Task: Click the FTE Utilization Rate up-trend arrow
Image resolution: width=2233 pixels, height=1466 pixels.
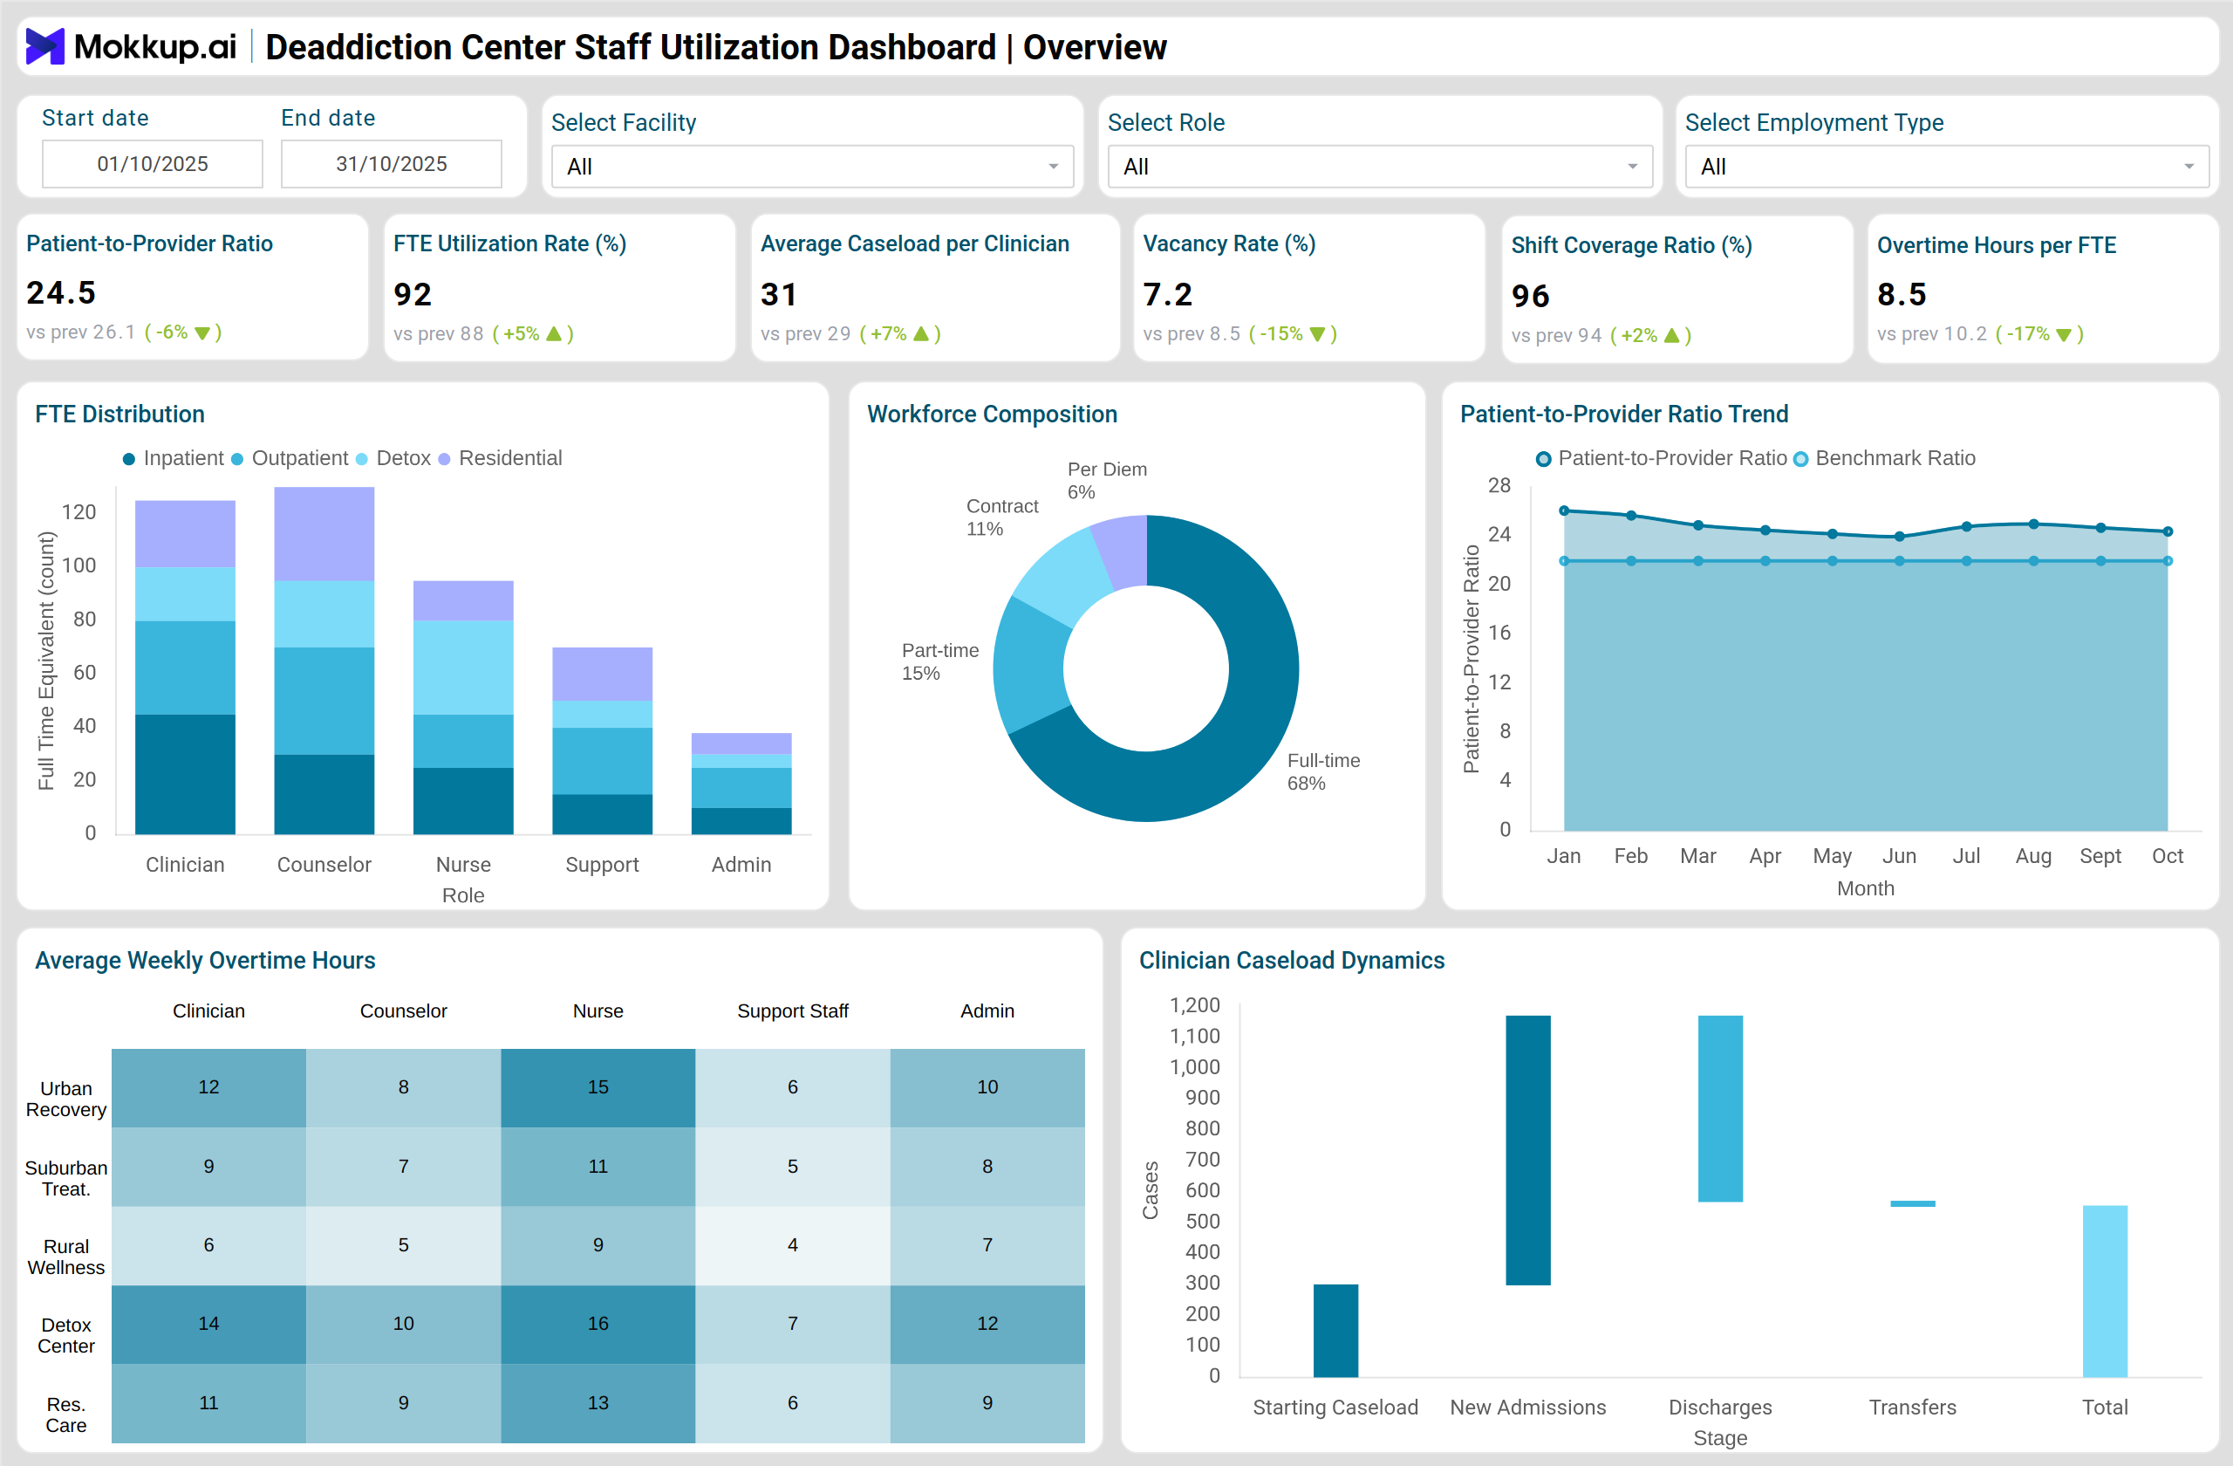Action: tap(554, 334)
